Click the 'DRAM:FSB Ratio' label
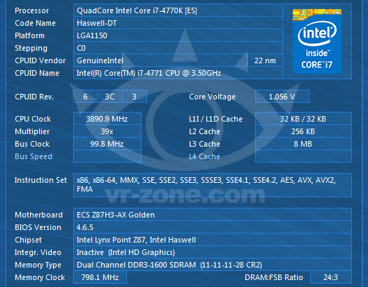Viewport: 368px width, 287px height. pyautogui.click(x=274, y=277)
